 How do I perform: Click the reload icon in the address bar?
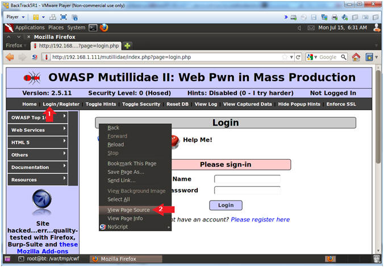point(298,57)
